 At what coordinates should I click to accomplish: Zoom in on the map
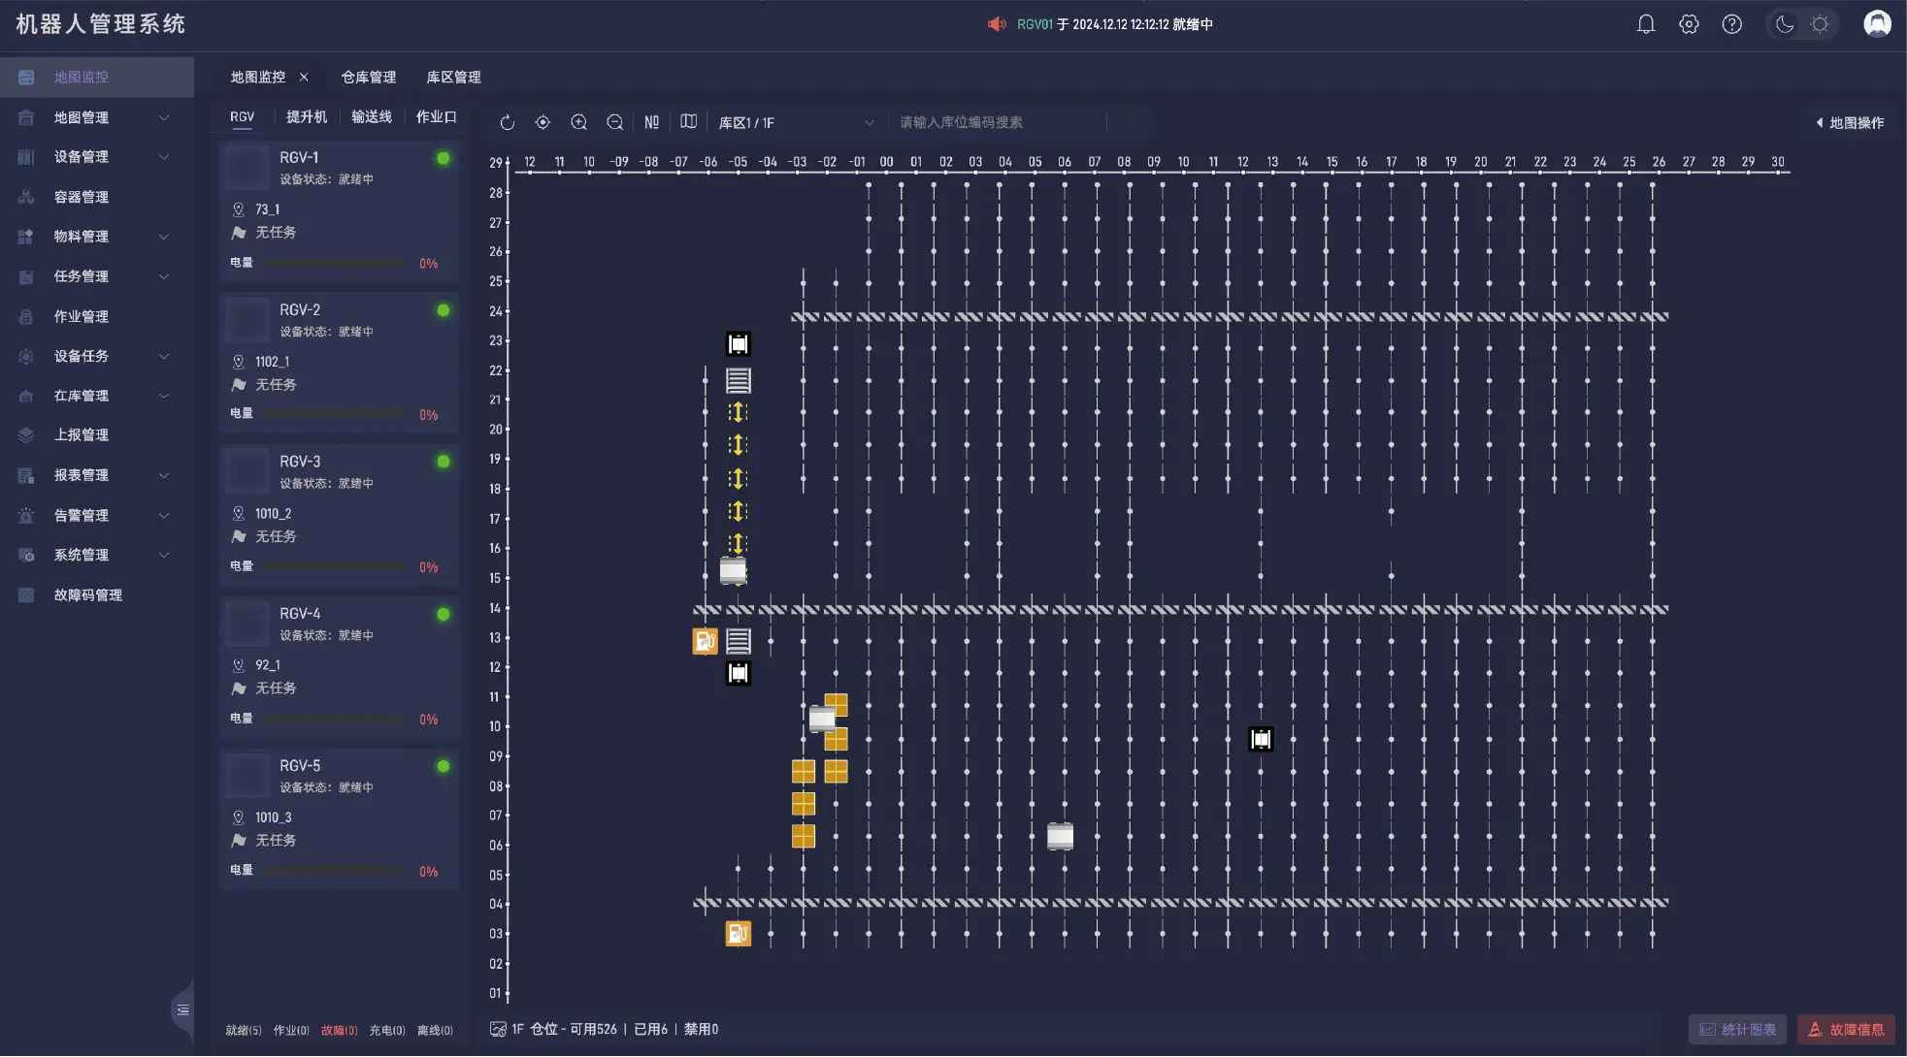click(579, 122)
